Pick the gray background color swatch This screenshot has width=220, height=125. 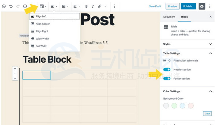166,106
